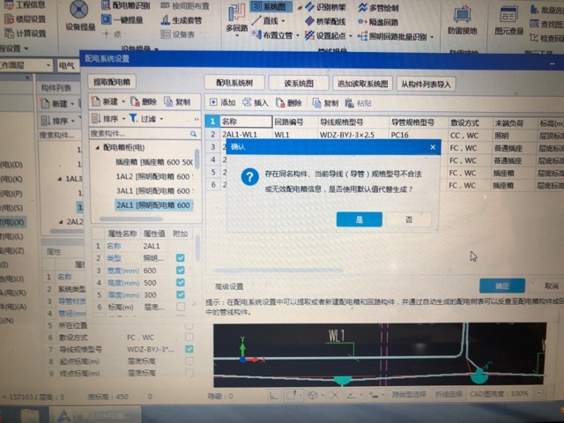Select 3AL1 照明配电箱 tree item

154,190
